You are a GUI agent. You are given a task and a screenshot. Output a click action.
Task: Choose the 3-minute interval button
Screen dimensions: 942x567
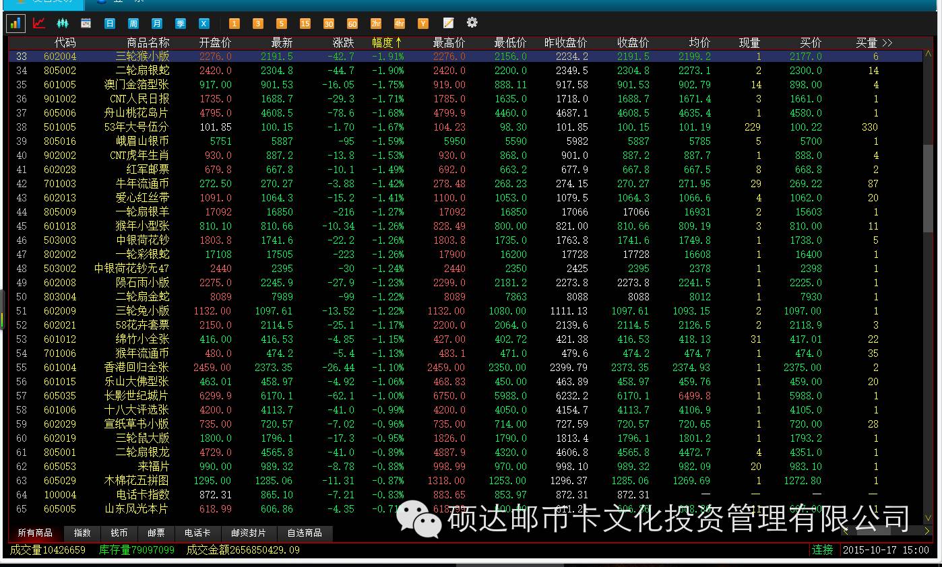(x=258, y=24)
